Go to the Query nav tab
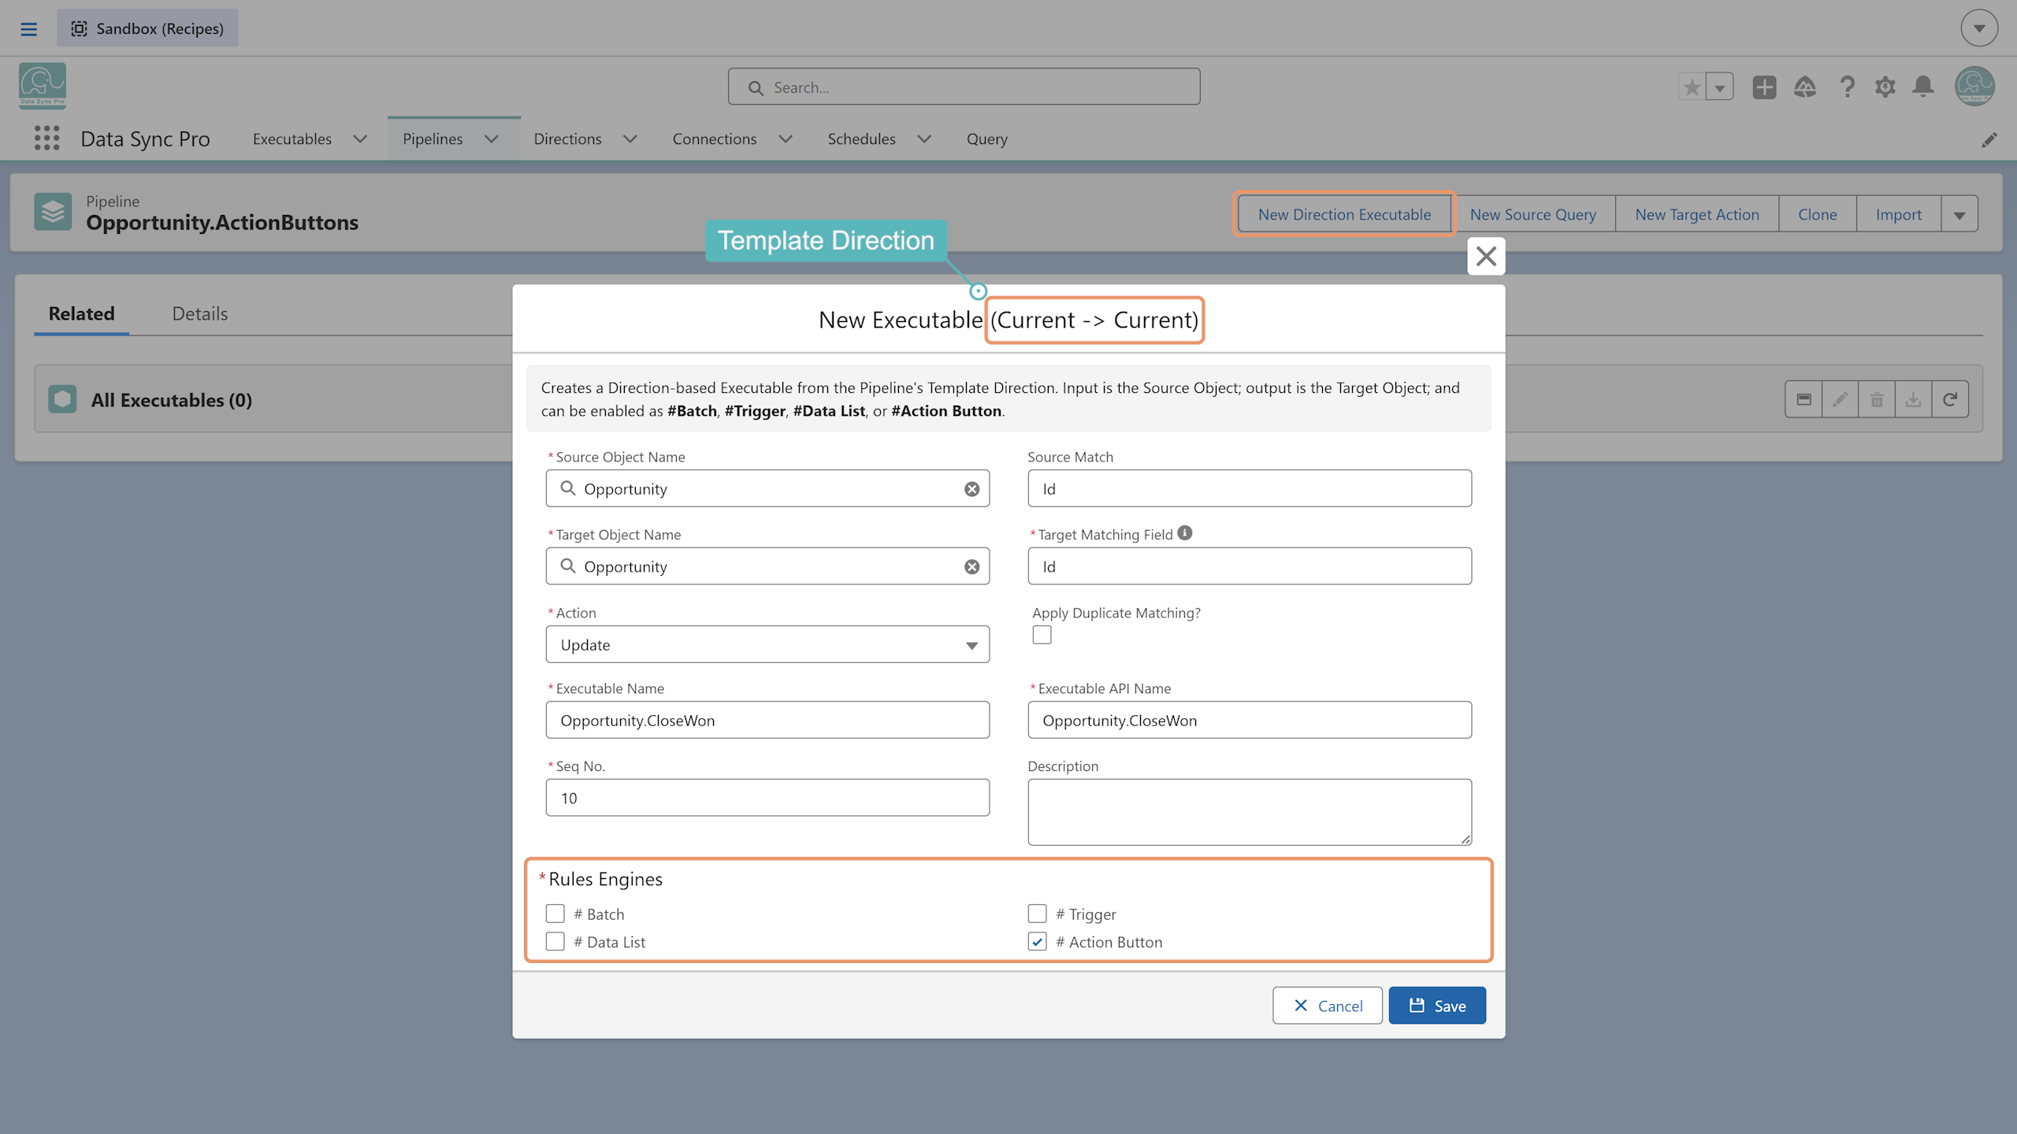The width and height of the screenshot is (2017, 1134). click(x=986, y=139)
